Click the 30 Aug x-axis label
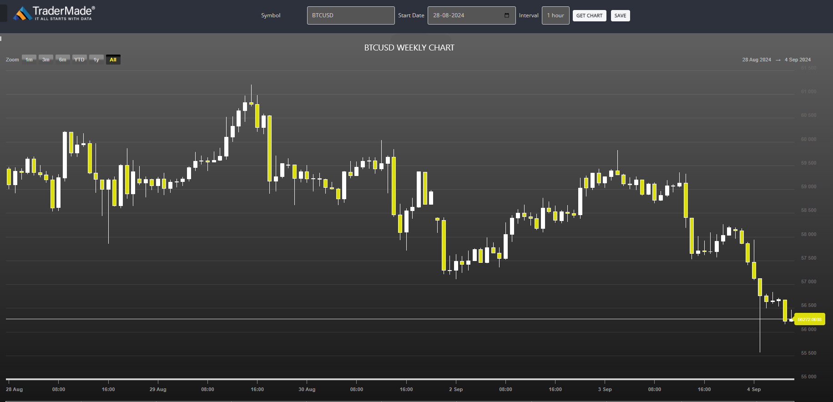Image resolution: width=833 pixels, height=402 pixels. [307, 389]
